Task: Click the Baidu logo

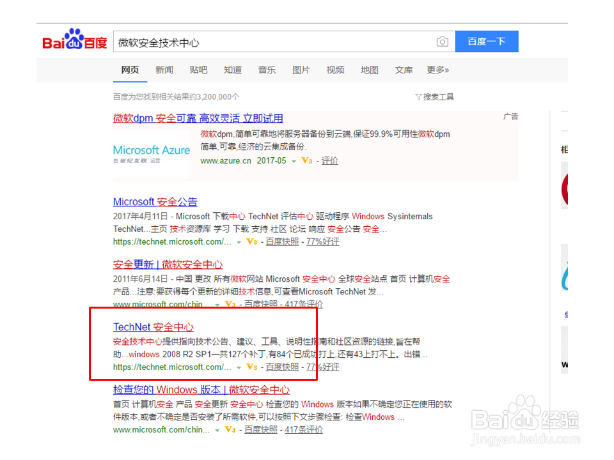Action: (74, 40)
